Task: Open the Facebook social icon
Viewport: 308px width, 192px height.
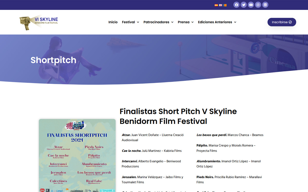Action: point(236,5)
